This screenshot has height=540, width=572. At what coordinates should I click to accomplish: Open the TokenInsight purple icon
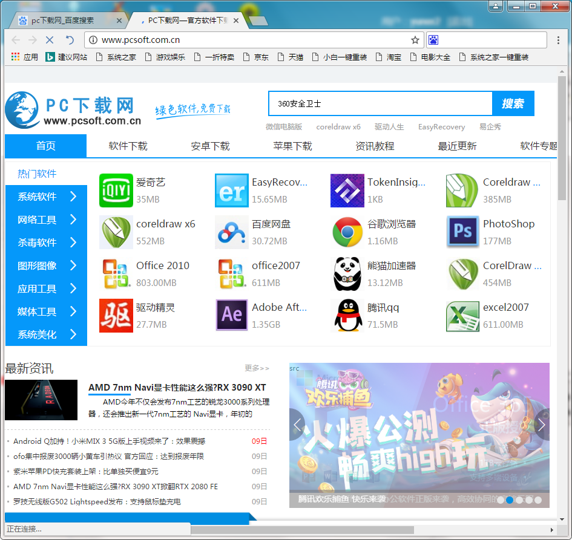pos(347,190)
